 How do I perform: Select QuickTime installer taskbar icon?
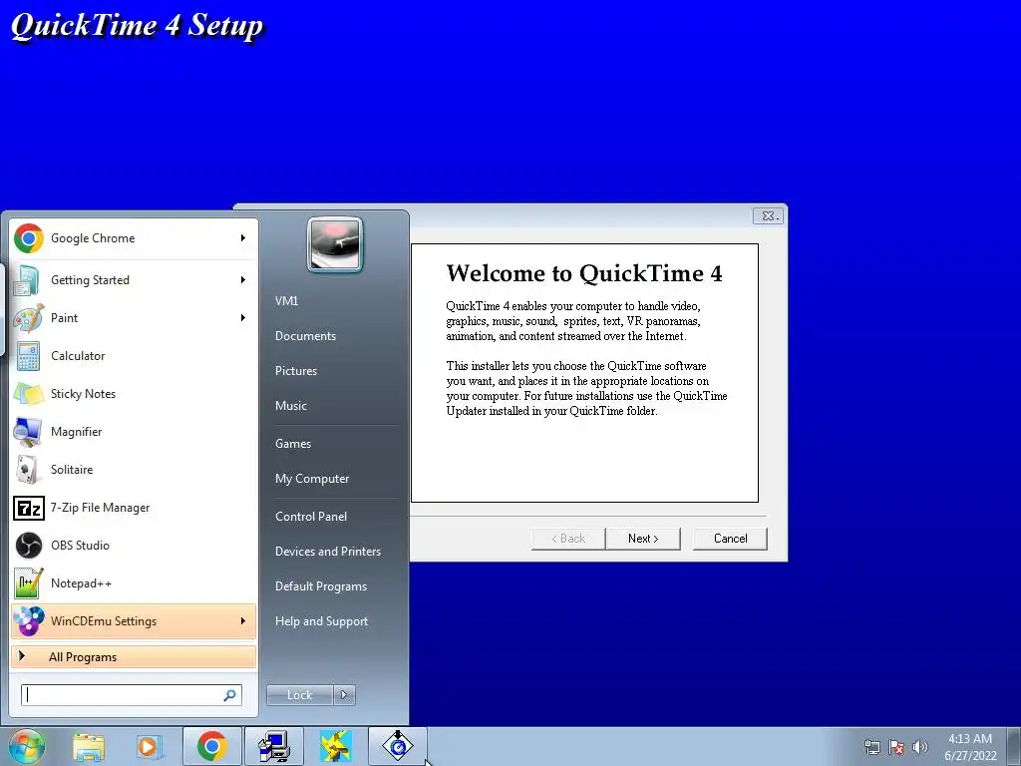coord(397,746)
